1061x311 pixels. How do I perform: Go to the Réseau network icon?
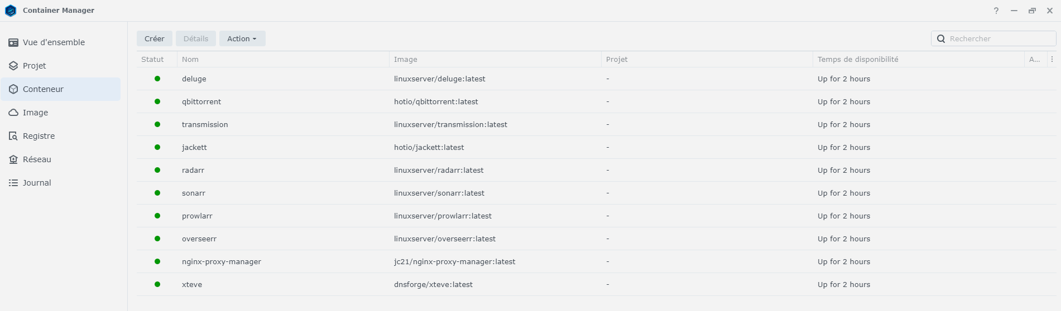tap(13, 159)
